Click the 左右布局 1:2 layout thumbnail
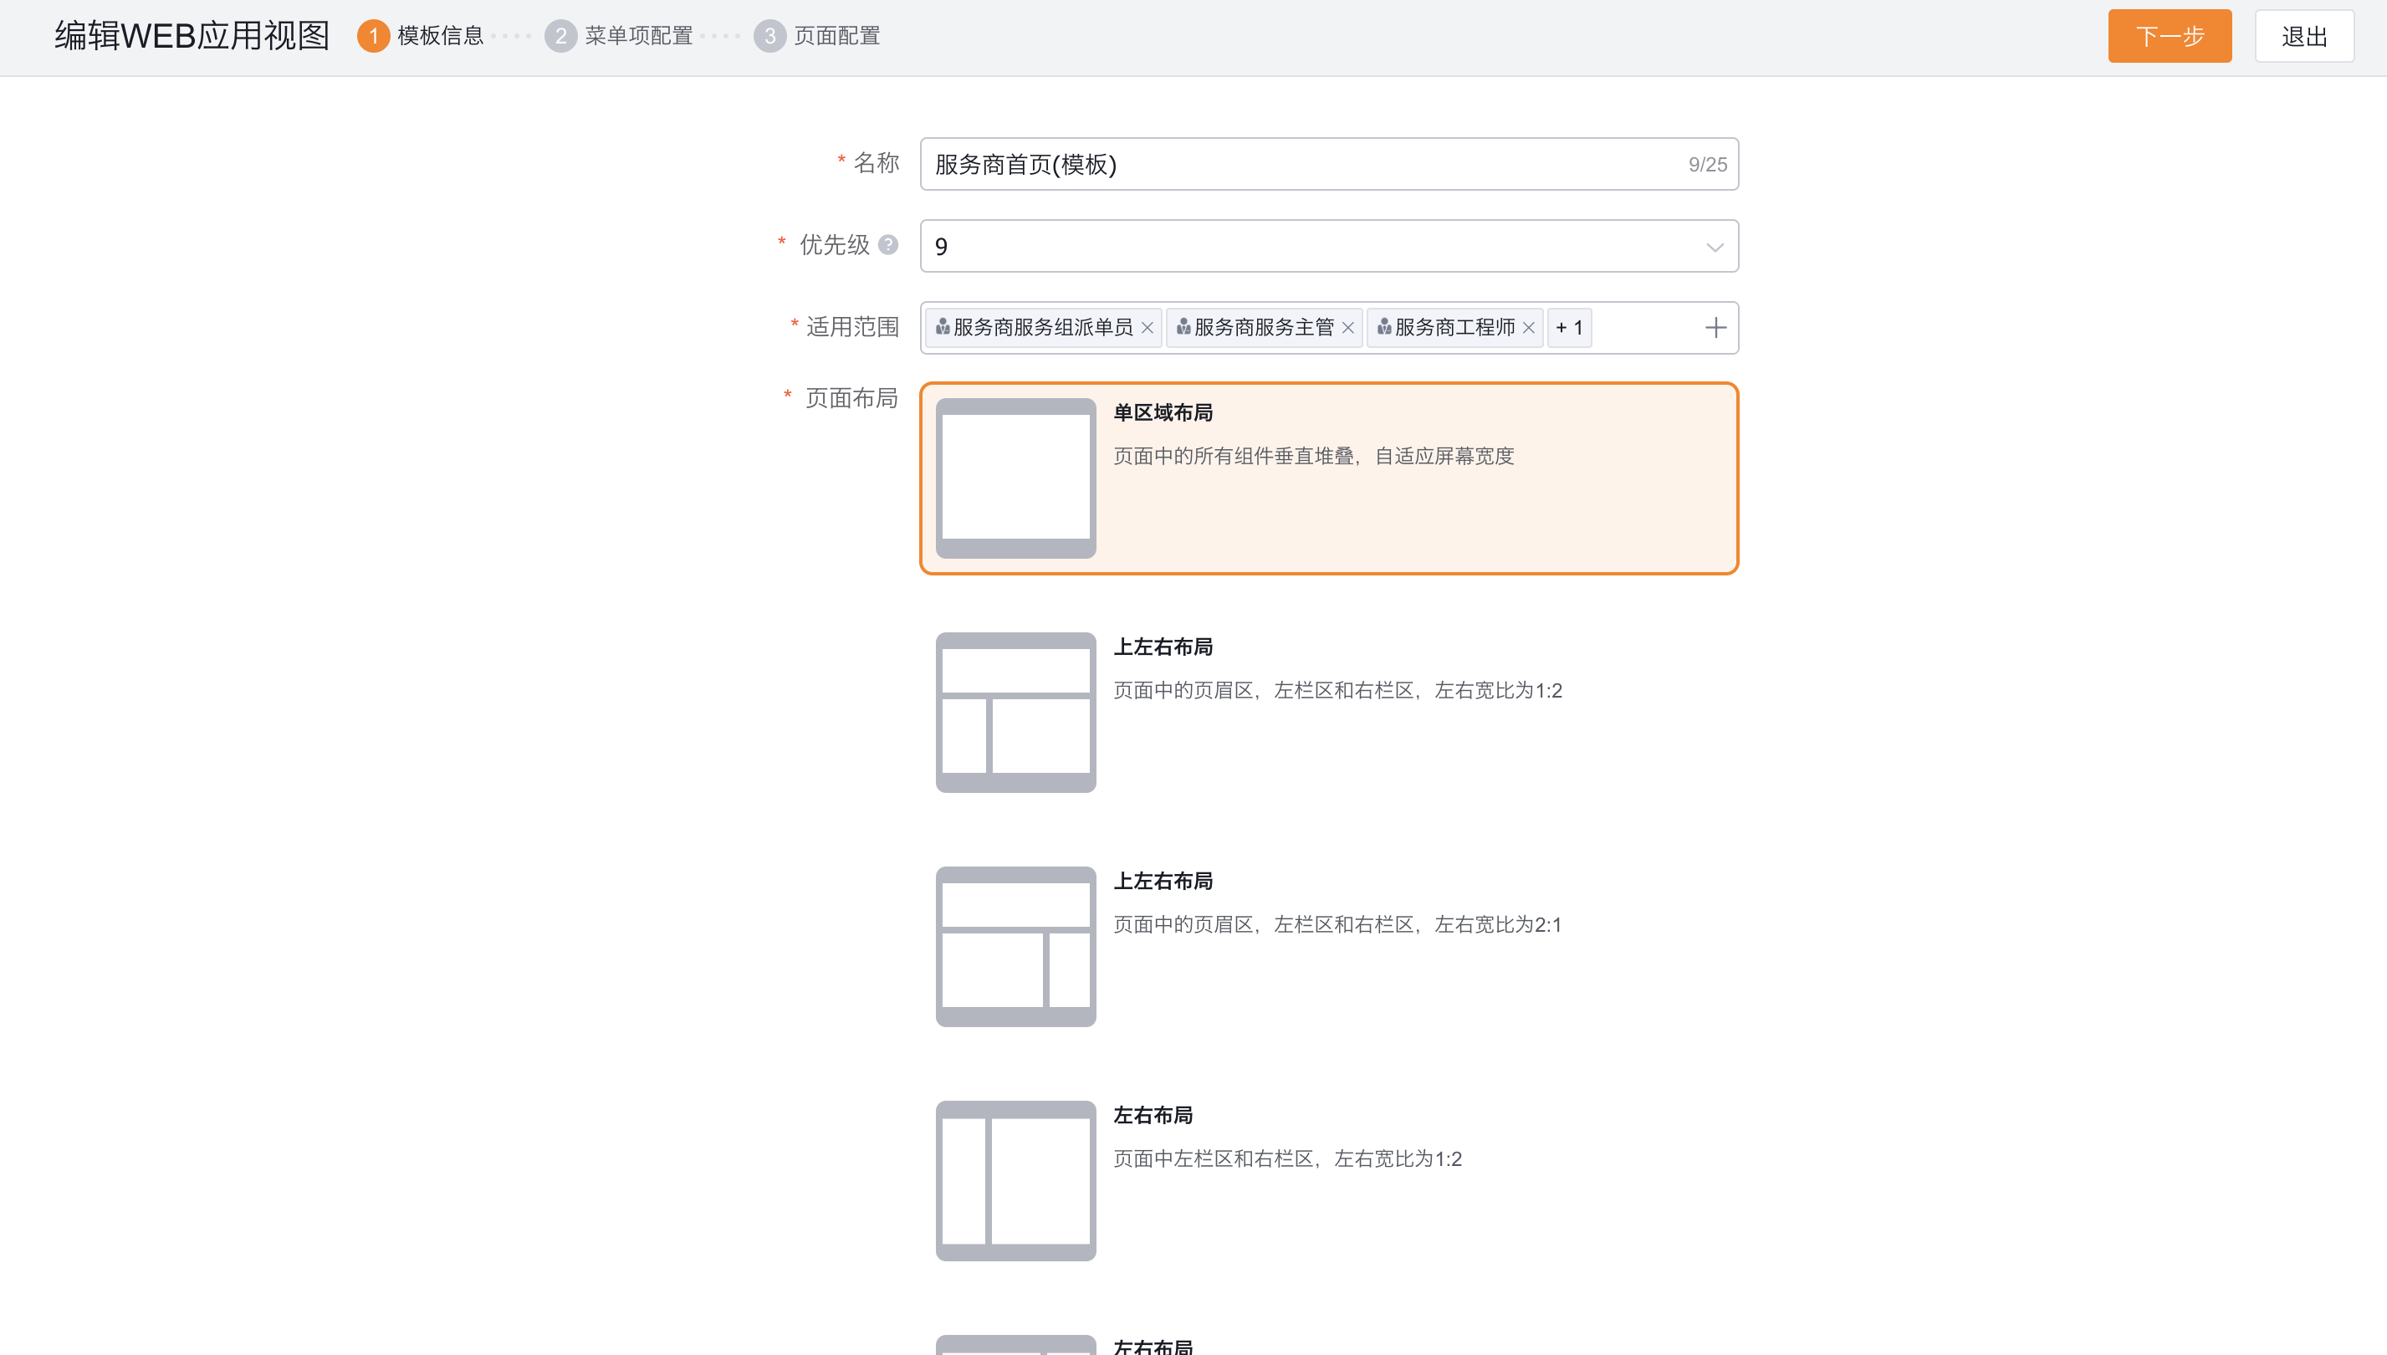The image size is (2387, 1355). 1015,1181
